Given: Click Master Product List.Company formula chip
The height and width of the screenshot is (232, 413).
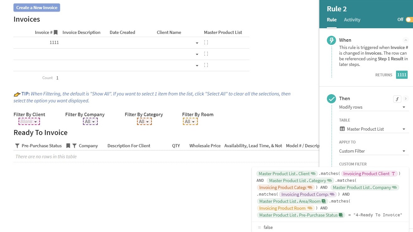Looking at the screenshot, I should [x=365, y=187].
